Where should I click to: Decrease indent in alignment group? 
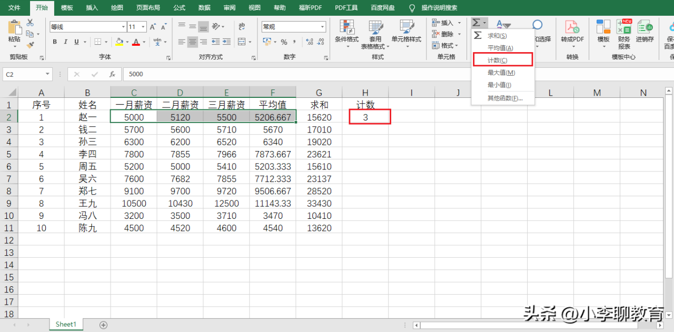pos(215,42)
